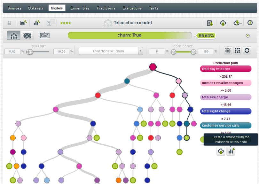Screen dimensions: 259x184
Task: Click the Support slider handle
Action: [30, 51]
